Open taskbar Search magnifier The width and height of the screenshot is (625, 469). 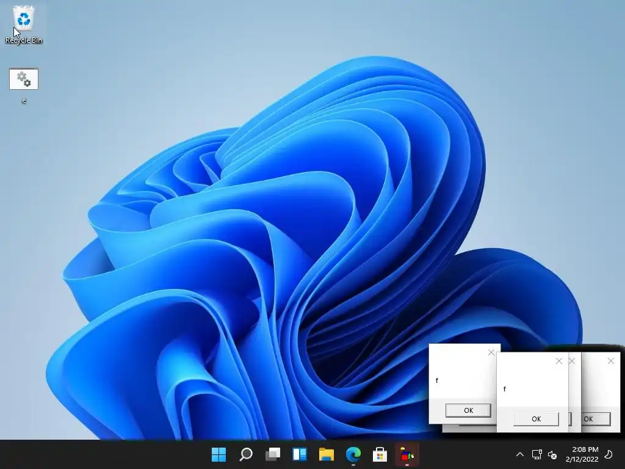(245, 454)
